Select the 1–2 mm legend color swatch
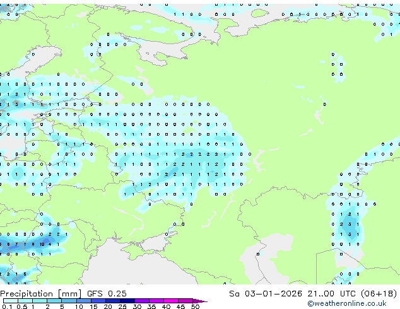This screenshot has height=309, width=400. (40, 301)
